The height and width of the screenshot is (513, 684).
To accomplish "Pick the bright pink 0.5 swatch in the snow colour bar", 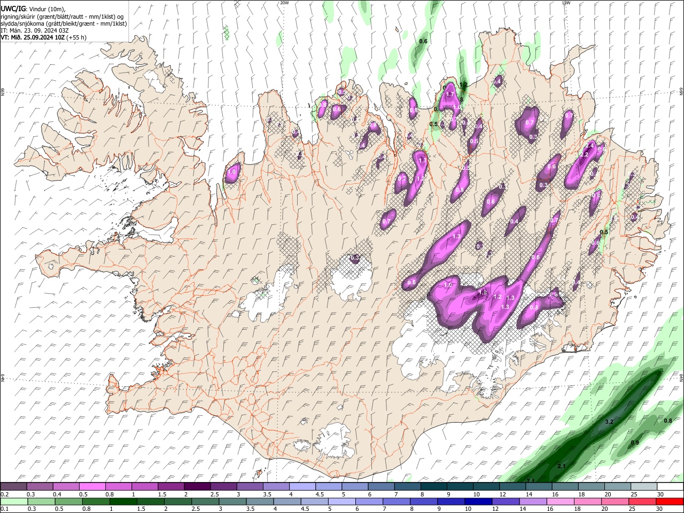I will pyautogui.click(x=92, y=487).
